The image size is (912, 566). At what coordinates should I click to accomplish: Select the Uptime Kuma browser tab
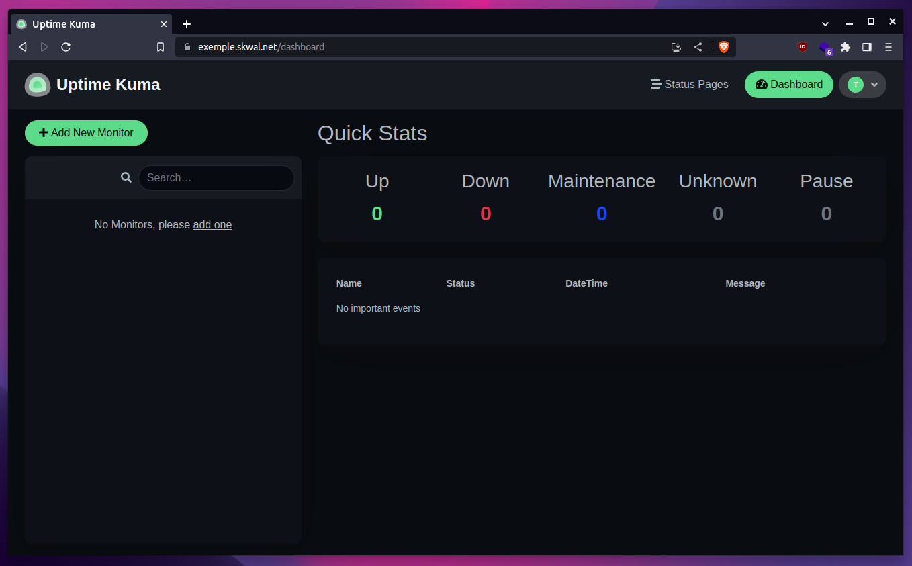click(x=91, y=24)
